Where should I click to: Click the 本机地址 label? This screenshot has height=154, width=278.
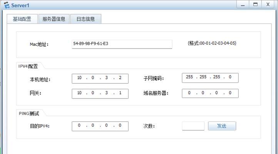tap(40, 80)
